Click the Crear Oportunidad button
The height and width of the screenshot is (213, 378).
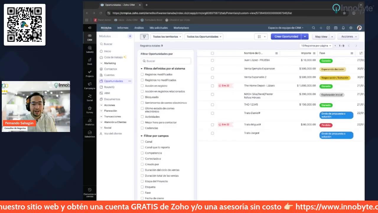pos(286,37)
